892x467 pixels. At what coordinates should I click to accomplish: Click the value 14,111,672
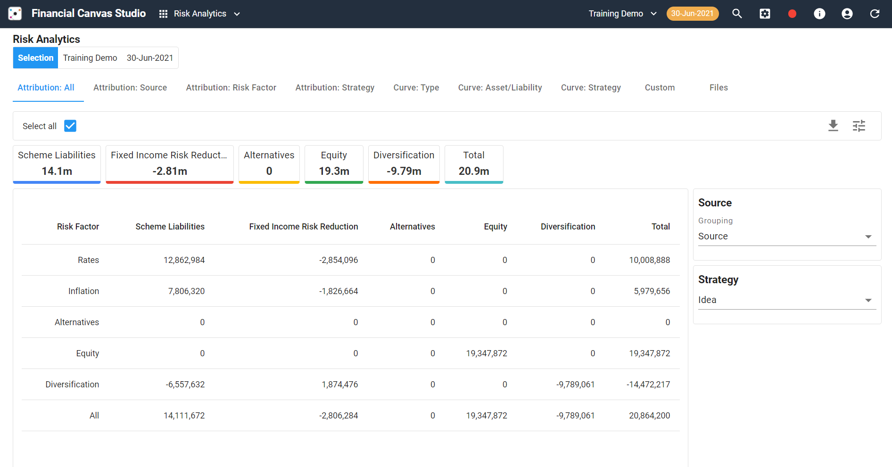184,416
